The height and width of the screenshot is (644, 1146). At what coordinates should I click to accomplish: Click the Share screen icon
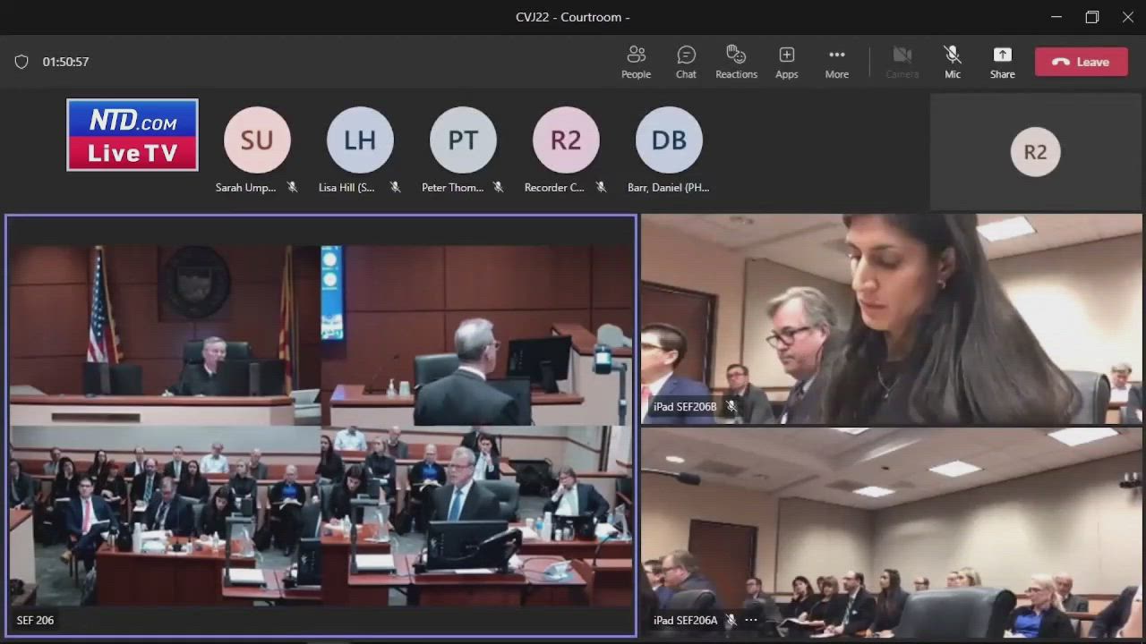pyautogui.click(x=1002, y=62)
